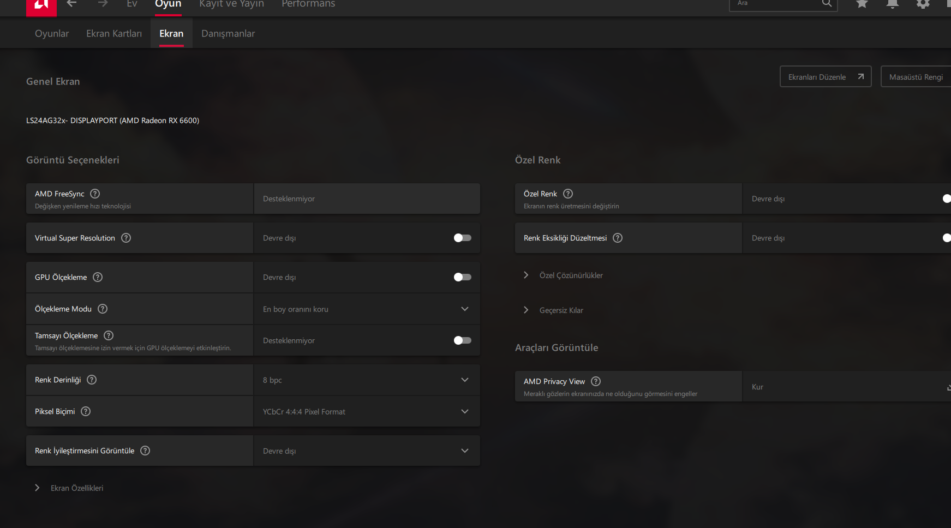The image size is (951, 528).
Task: Toggle GPU Ölçekleme switch
Action: pyautogui.click(x=463, y=277)
